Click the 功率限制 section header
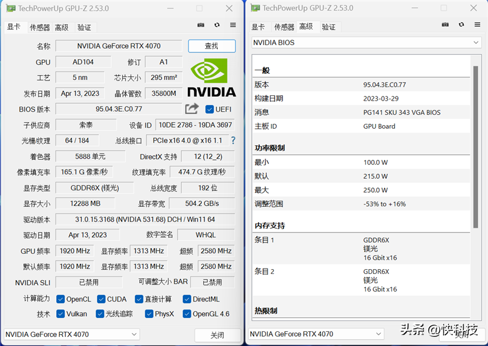This screenshot has width=488, height=346. [x=270, y=148]
